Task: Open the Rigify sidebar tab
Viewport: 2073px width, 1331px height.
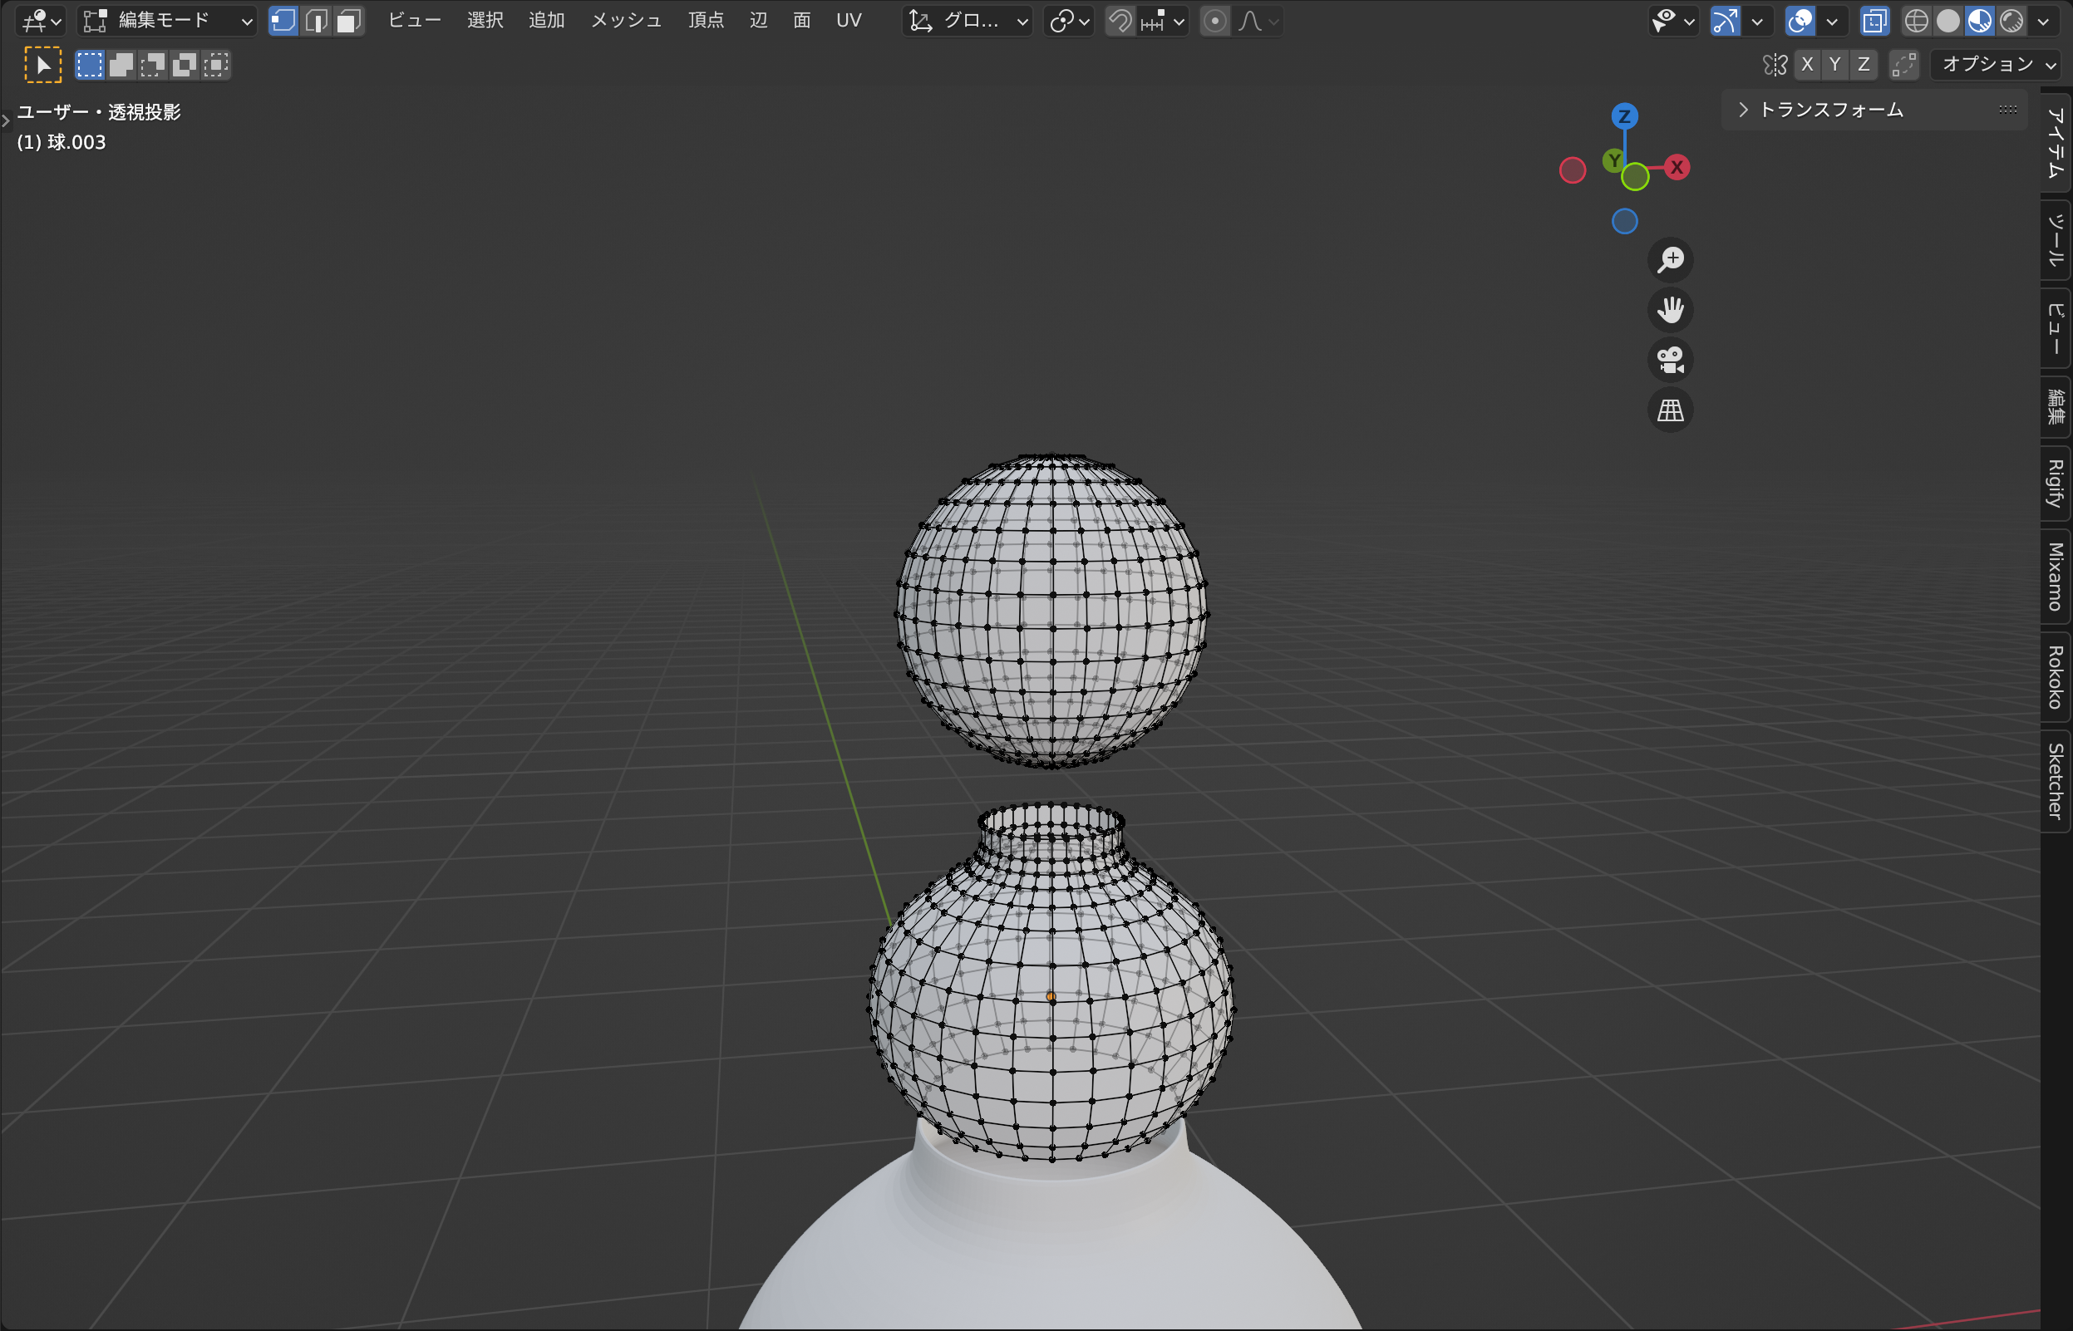Action: 2055,484
